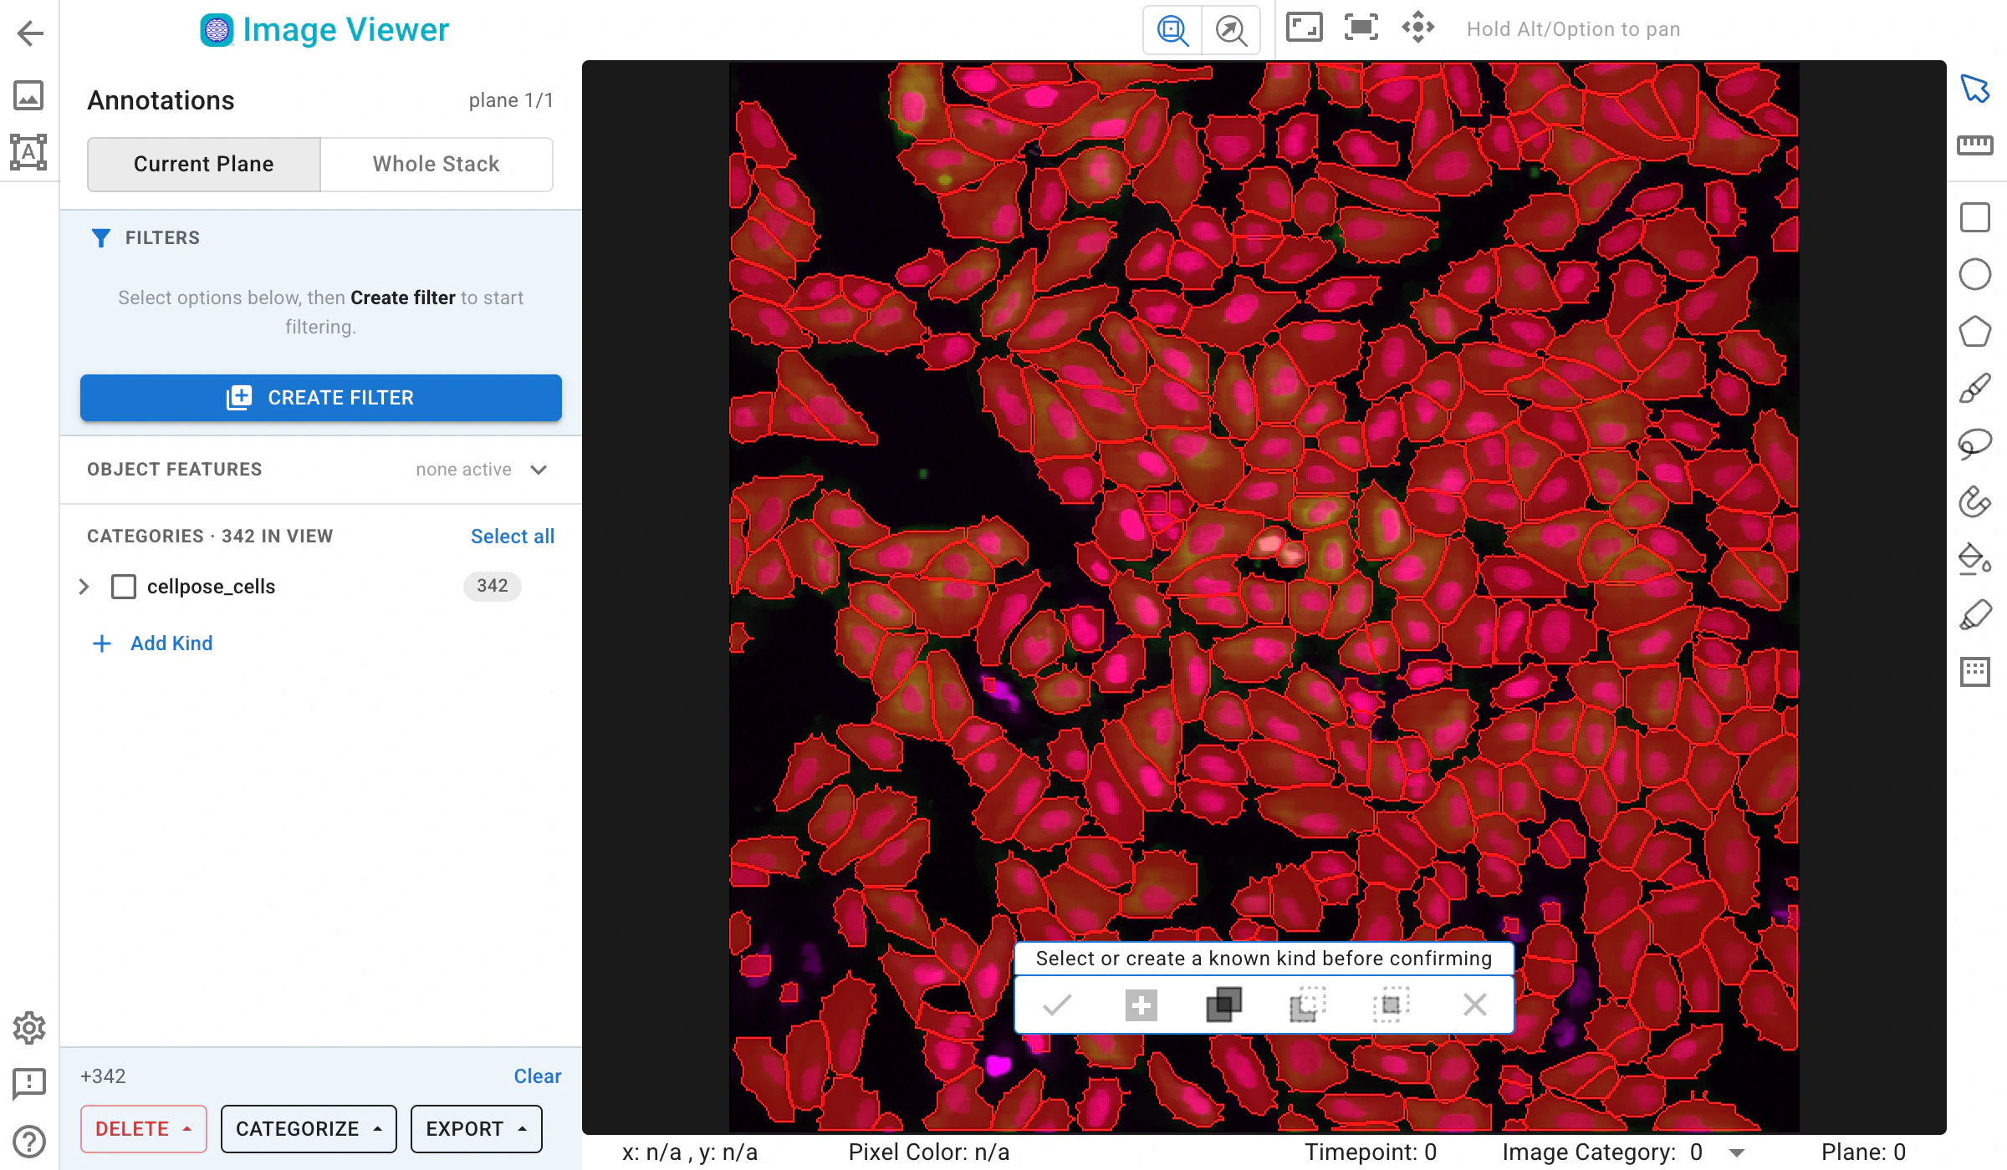The height and width of the screenshot is (1170, 2007).
Task: Click the fit-to-screen icon
Action: [x=1304, y=28]
